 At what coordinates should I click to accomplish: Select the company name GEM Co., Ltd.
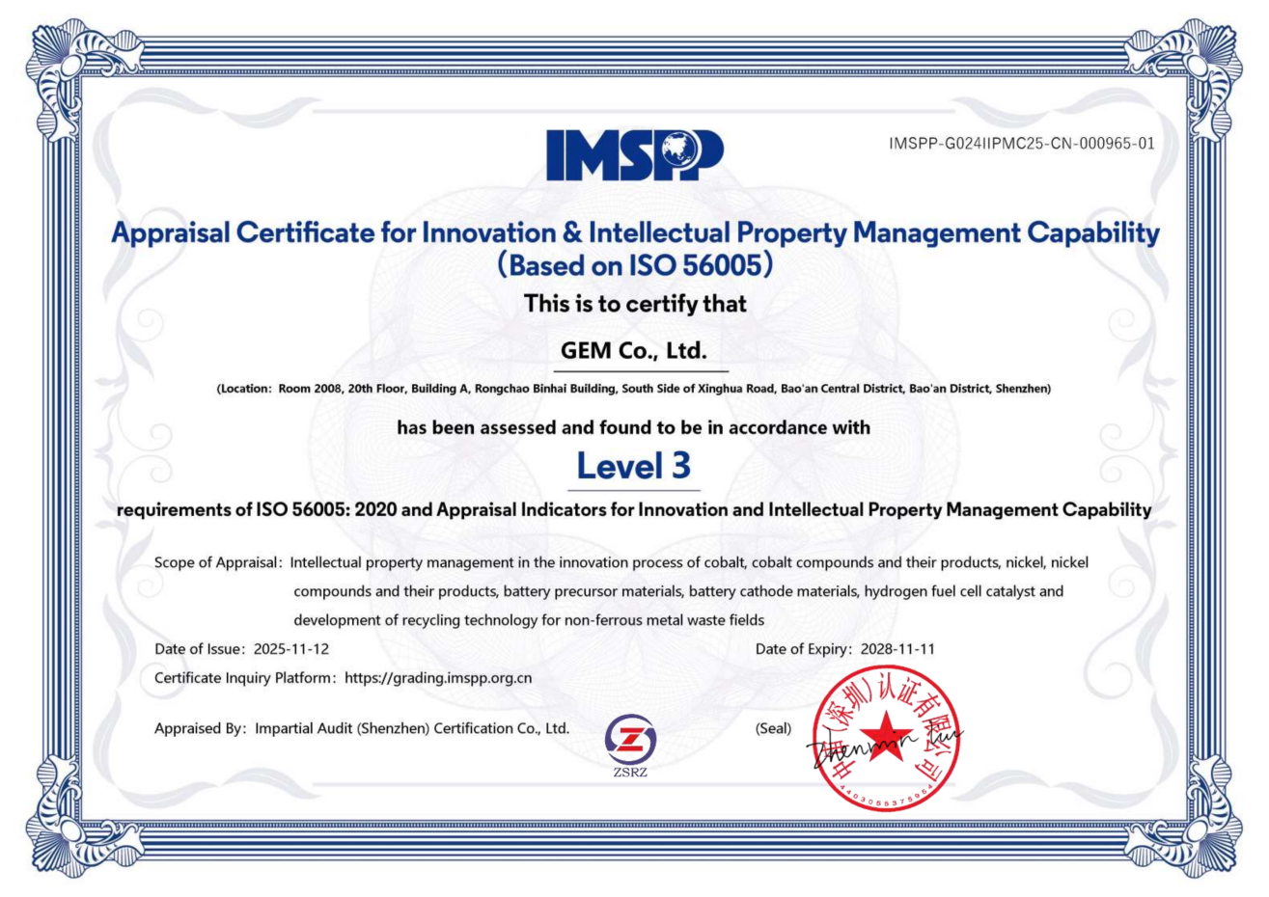634,351
